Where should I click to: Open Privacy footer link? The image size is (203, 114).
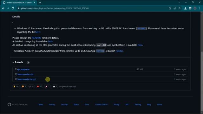click(52, 104)
